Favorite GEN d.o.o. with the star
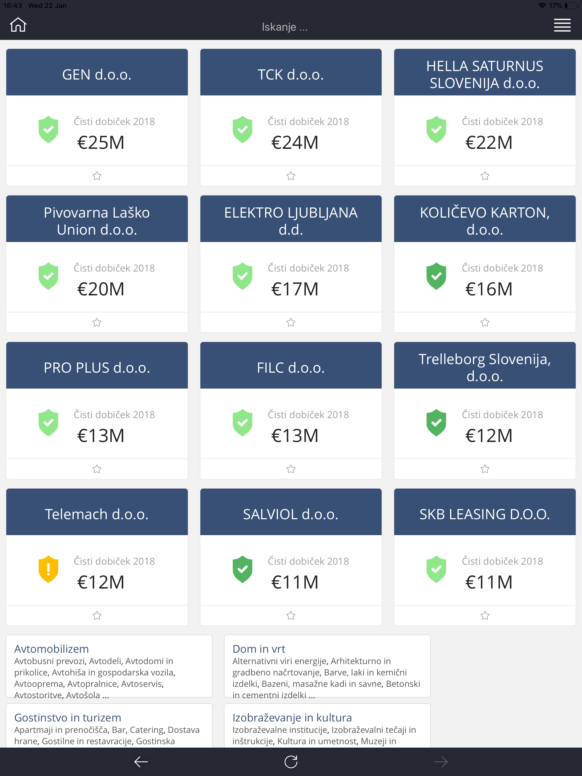The image size is (582, 776). click(97, 176)
